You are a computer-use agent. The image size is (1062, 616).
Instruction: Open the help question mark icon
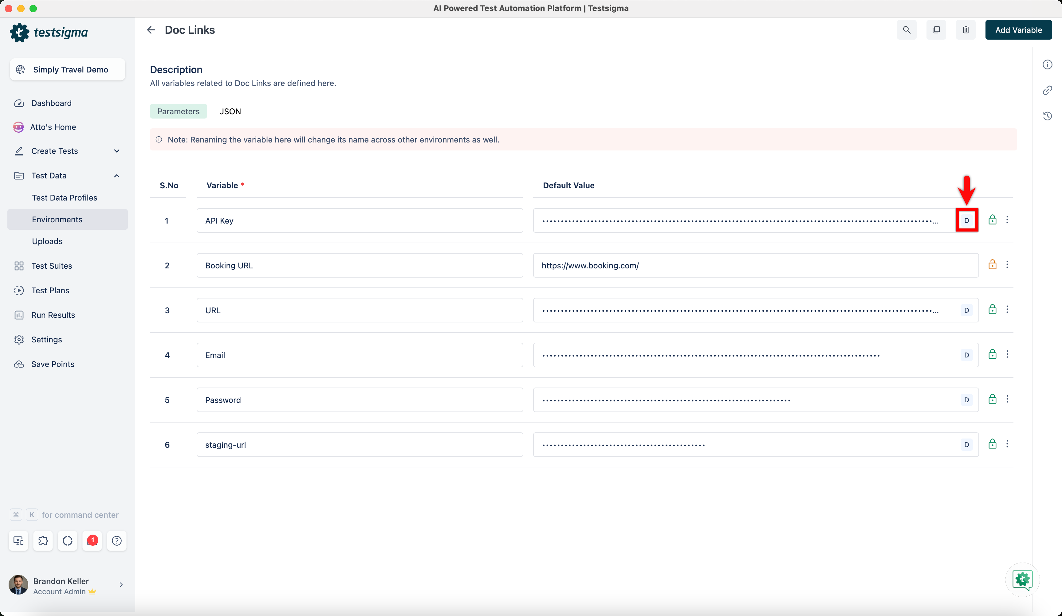[117, 540]
